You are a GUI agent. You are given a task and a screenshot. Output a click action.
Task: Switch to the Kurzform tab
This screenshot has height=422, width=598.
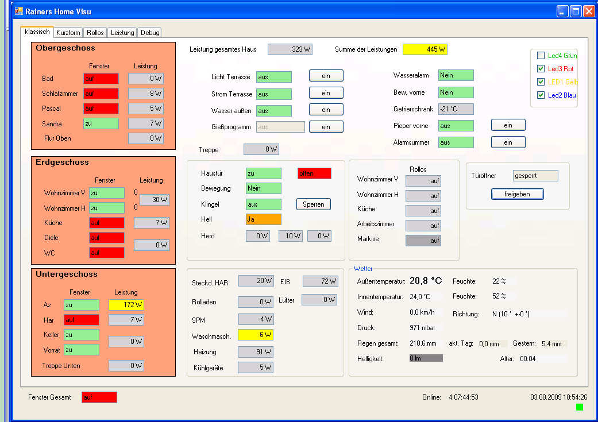(68, 33)
